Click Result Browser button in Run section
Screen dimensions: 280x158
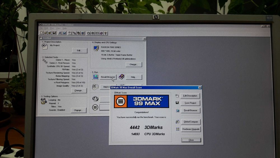[108, 77]
